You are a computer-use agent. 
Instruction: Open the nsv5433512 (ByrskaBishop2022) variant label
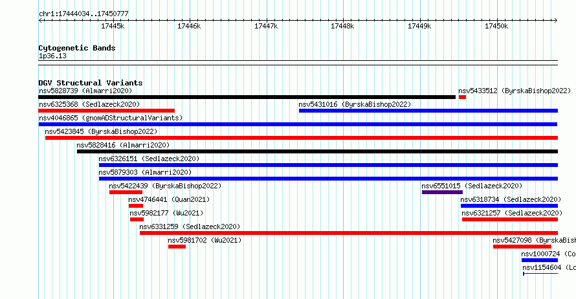click(x=515, y=91)
